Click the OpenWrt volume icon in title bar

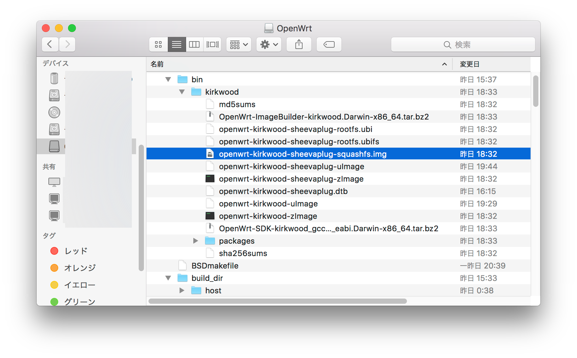coord(269,28)
